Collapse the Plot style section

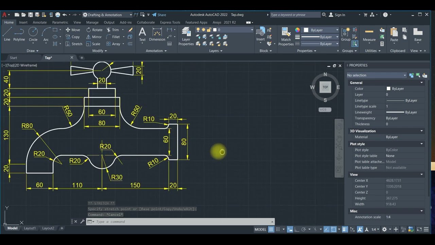[x=422, y=144]
